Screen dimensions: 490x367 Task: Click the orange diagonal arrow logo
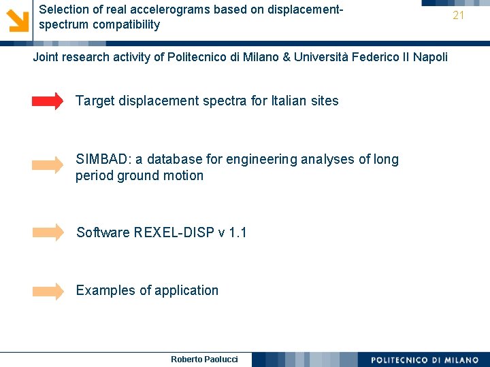tap(18, 20)
